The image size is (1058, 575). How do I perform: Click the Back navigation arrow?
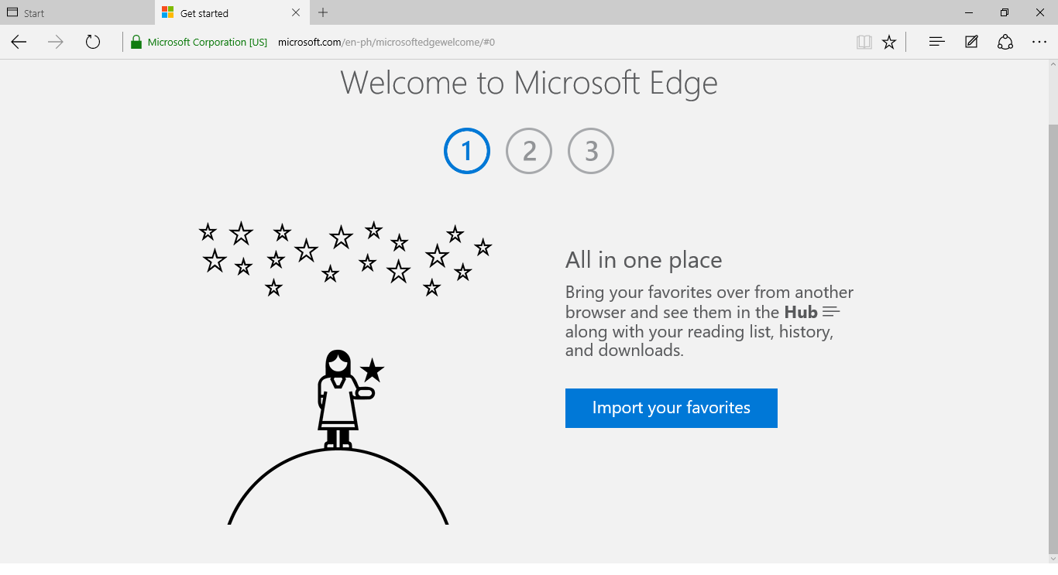coord(19,43)
